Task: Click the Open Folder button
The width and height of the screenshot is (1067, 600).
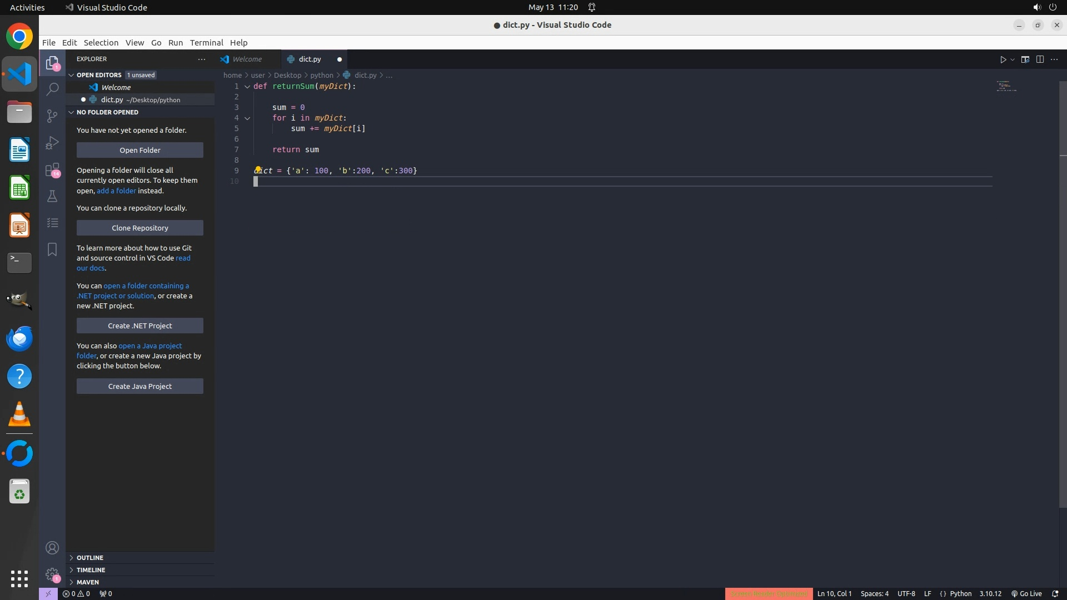Action: (x=140, y=150)
